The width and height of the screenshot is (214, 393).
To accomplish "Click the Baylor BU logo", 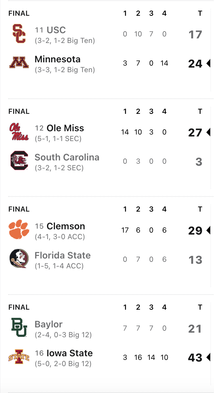I will tap(19, 328).
